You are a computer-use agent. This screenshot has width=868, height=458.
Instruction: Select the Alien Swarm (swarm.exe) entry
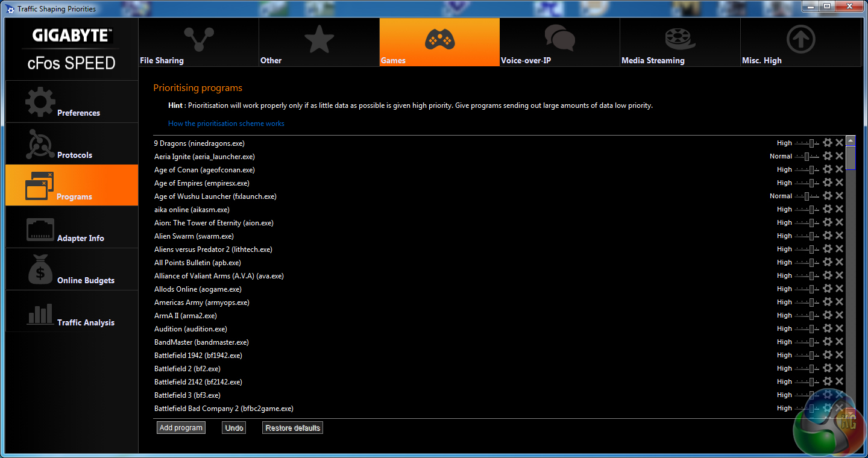[x=499, y=236]
